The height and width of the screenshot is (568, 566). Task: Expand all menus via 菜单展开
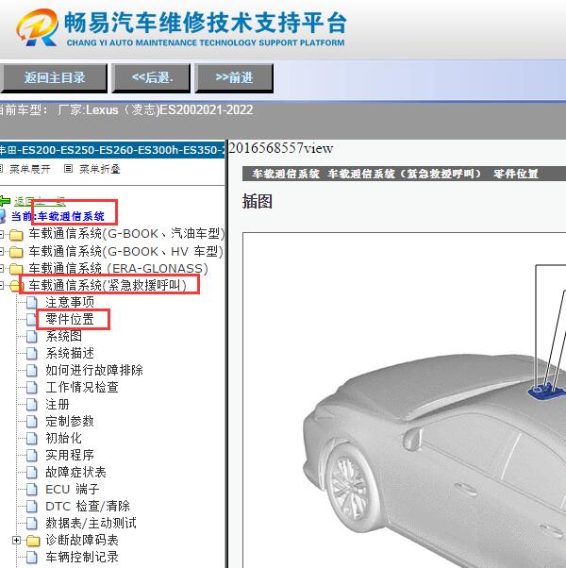pos(29,169)
